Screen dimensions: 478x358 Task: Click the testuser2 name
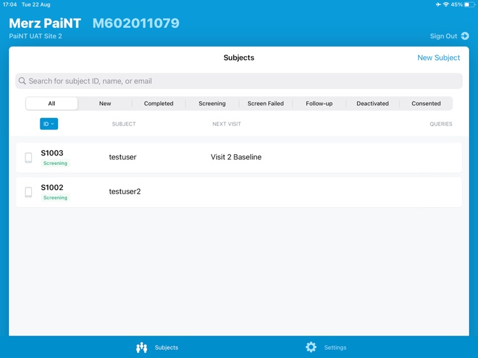[125, 191]
